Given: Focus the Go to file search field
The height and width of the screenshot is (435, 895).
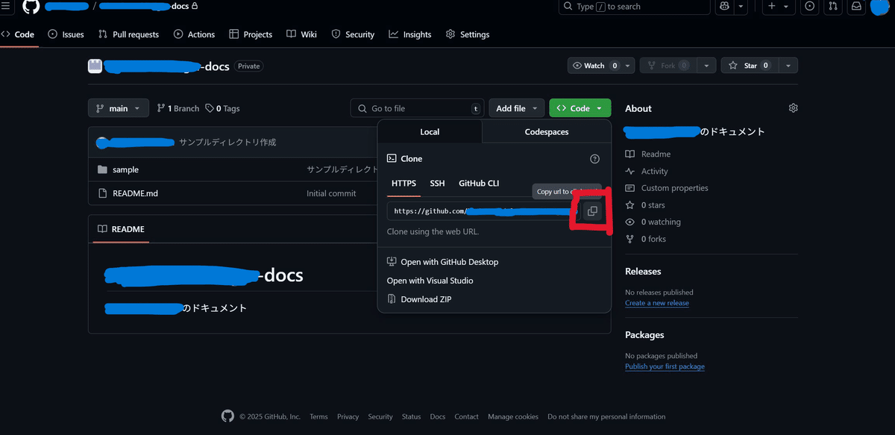Looking at the screenshot, I should (x=417, y=108).
